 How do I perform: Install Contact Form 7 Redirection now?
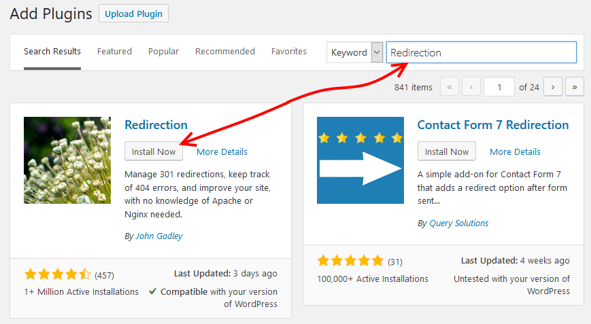[447, 151]
